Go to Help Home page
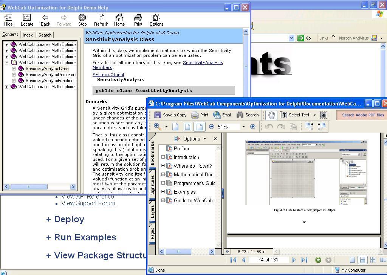Viewport: 387px width, 275px height. (x=119, y=20)
